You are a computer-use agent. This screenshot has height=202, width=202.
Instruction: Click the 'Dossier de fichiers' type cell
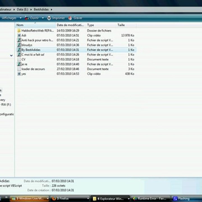coord(99,31)
